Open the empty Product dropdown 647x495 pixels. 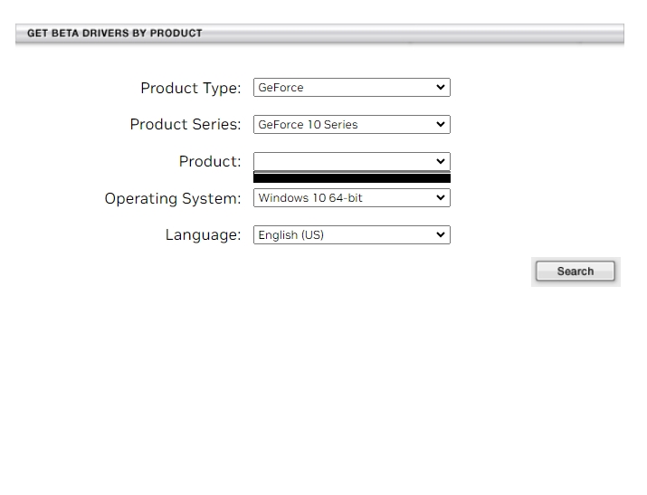coord(352,161)
